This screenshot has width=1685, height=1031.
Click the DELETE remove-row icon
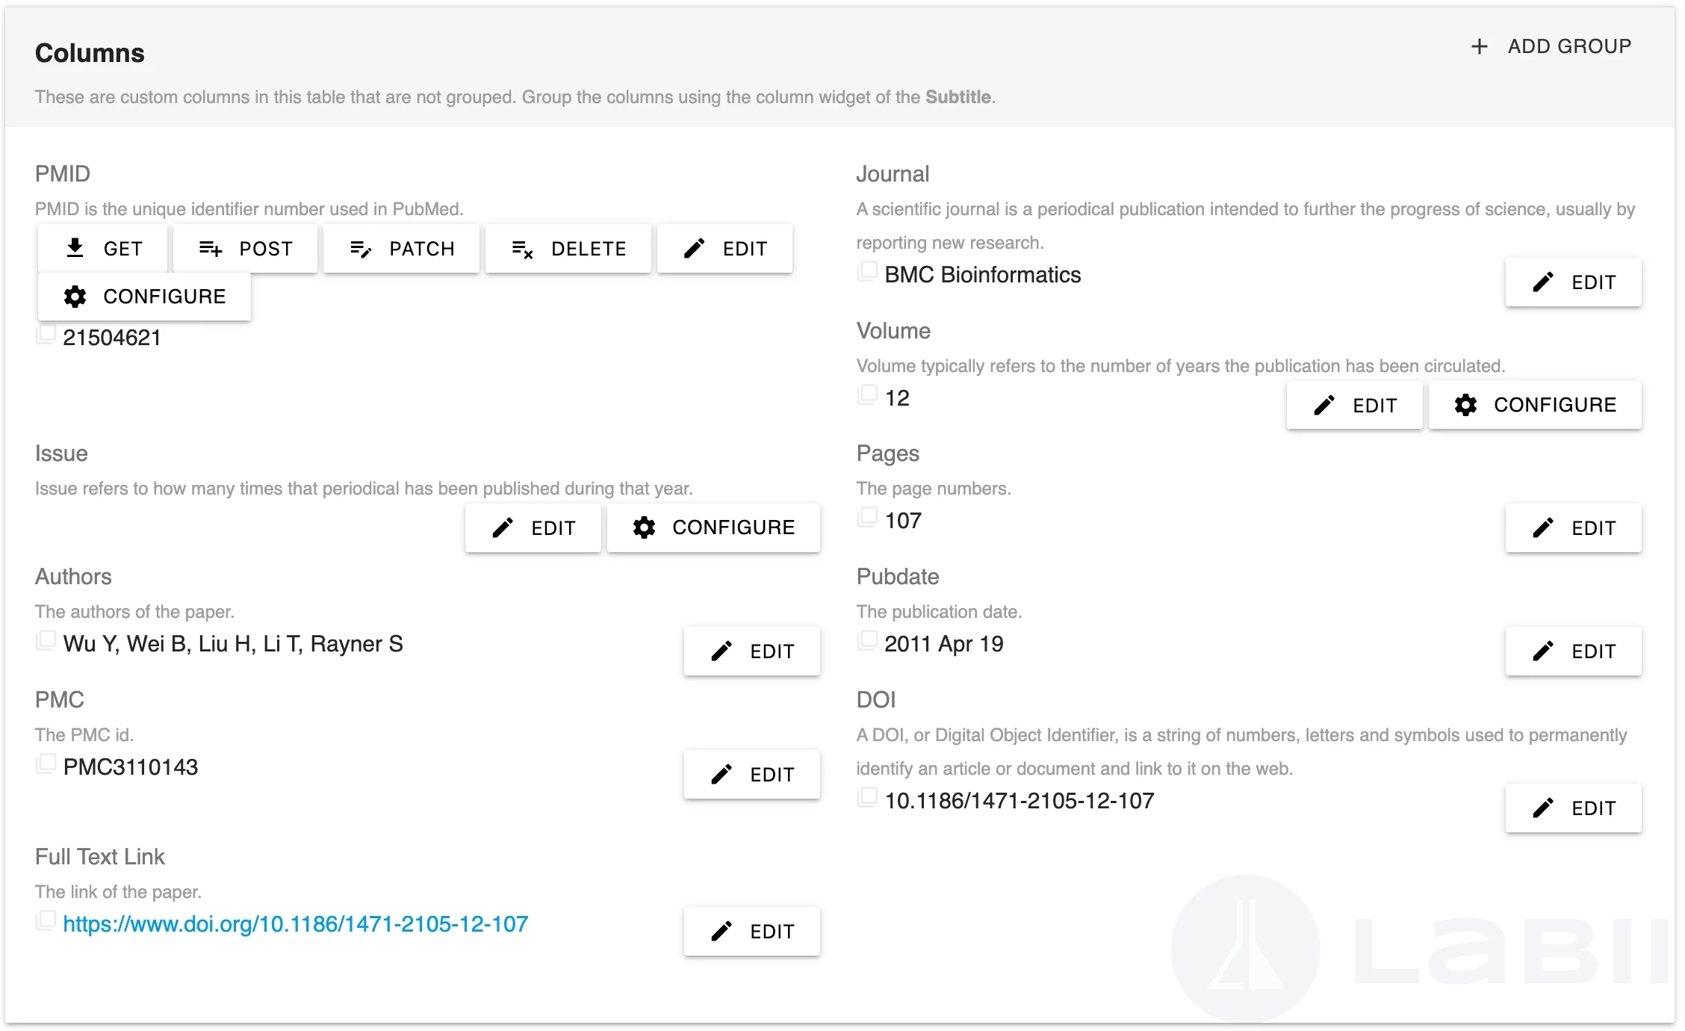522,249
